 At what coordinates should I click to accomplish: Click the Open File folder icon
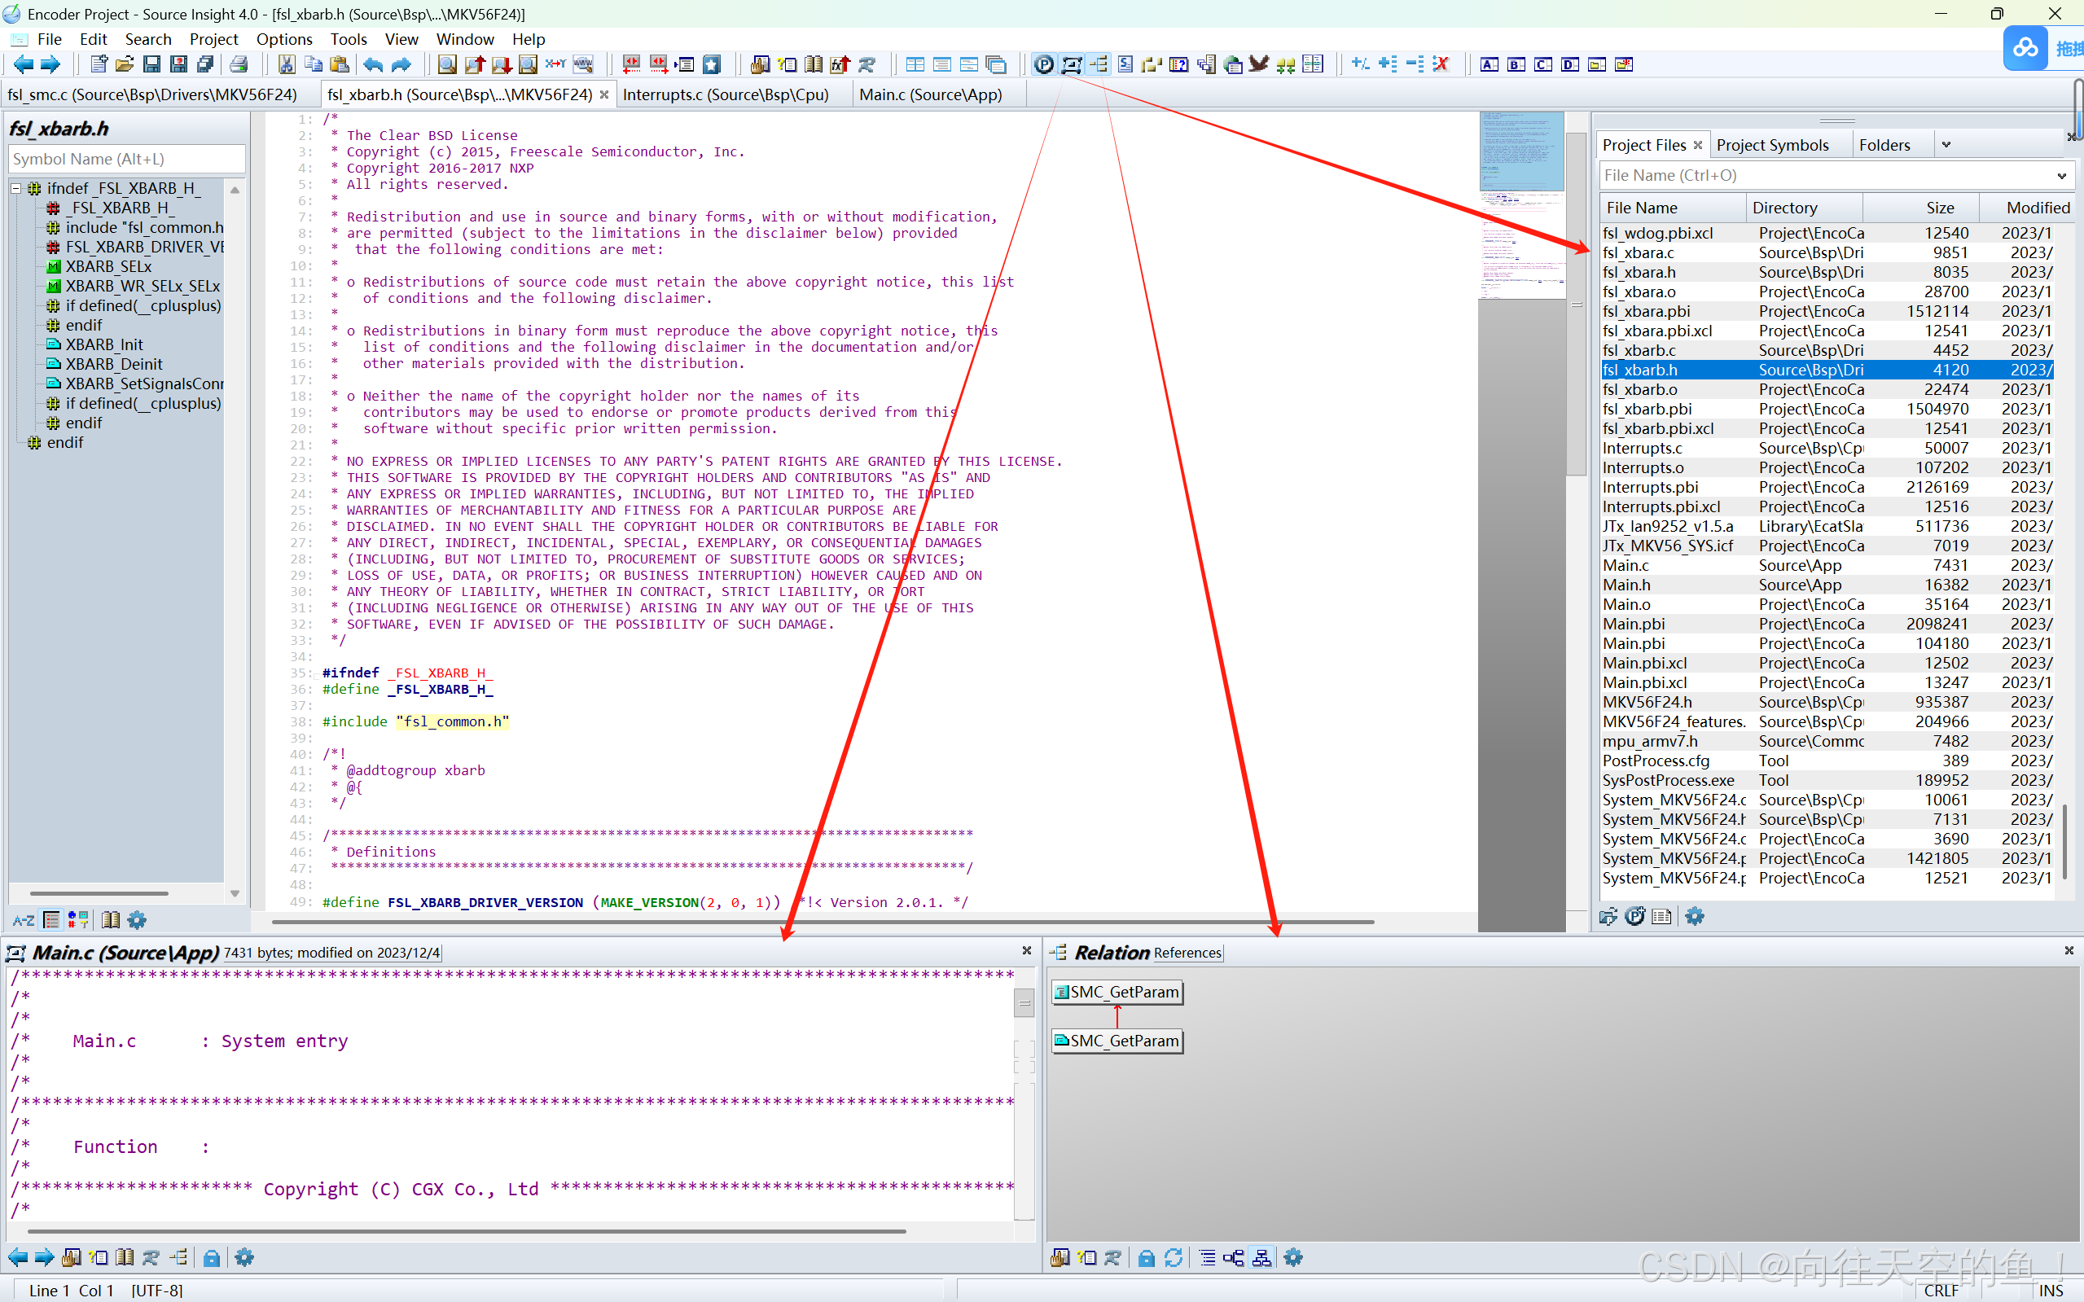(x=125, y=64)
